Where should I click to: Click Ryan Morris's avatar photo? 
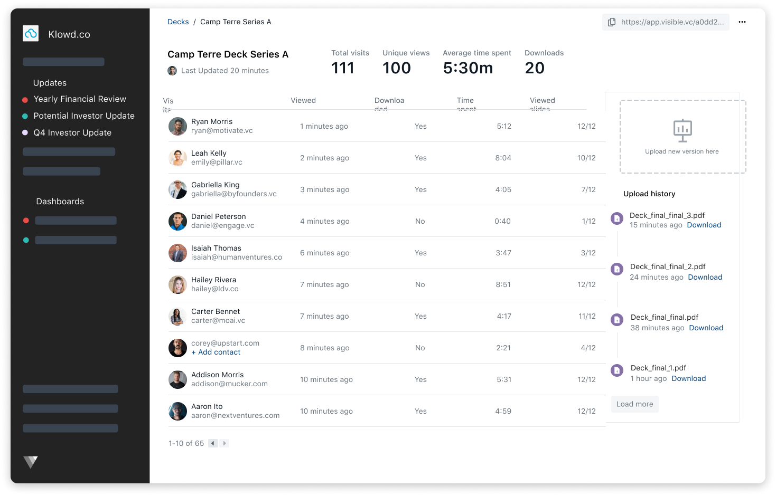(x=177, y=126)
